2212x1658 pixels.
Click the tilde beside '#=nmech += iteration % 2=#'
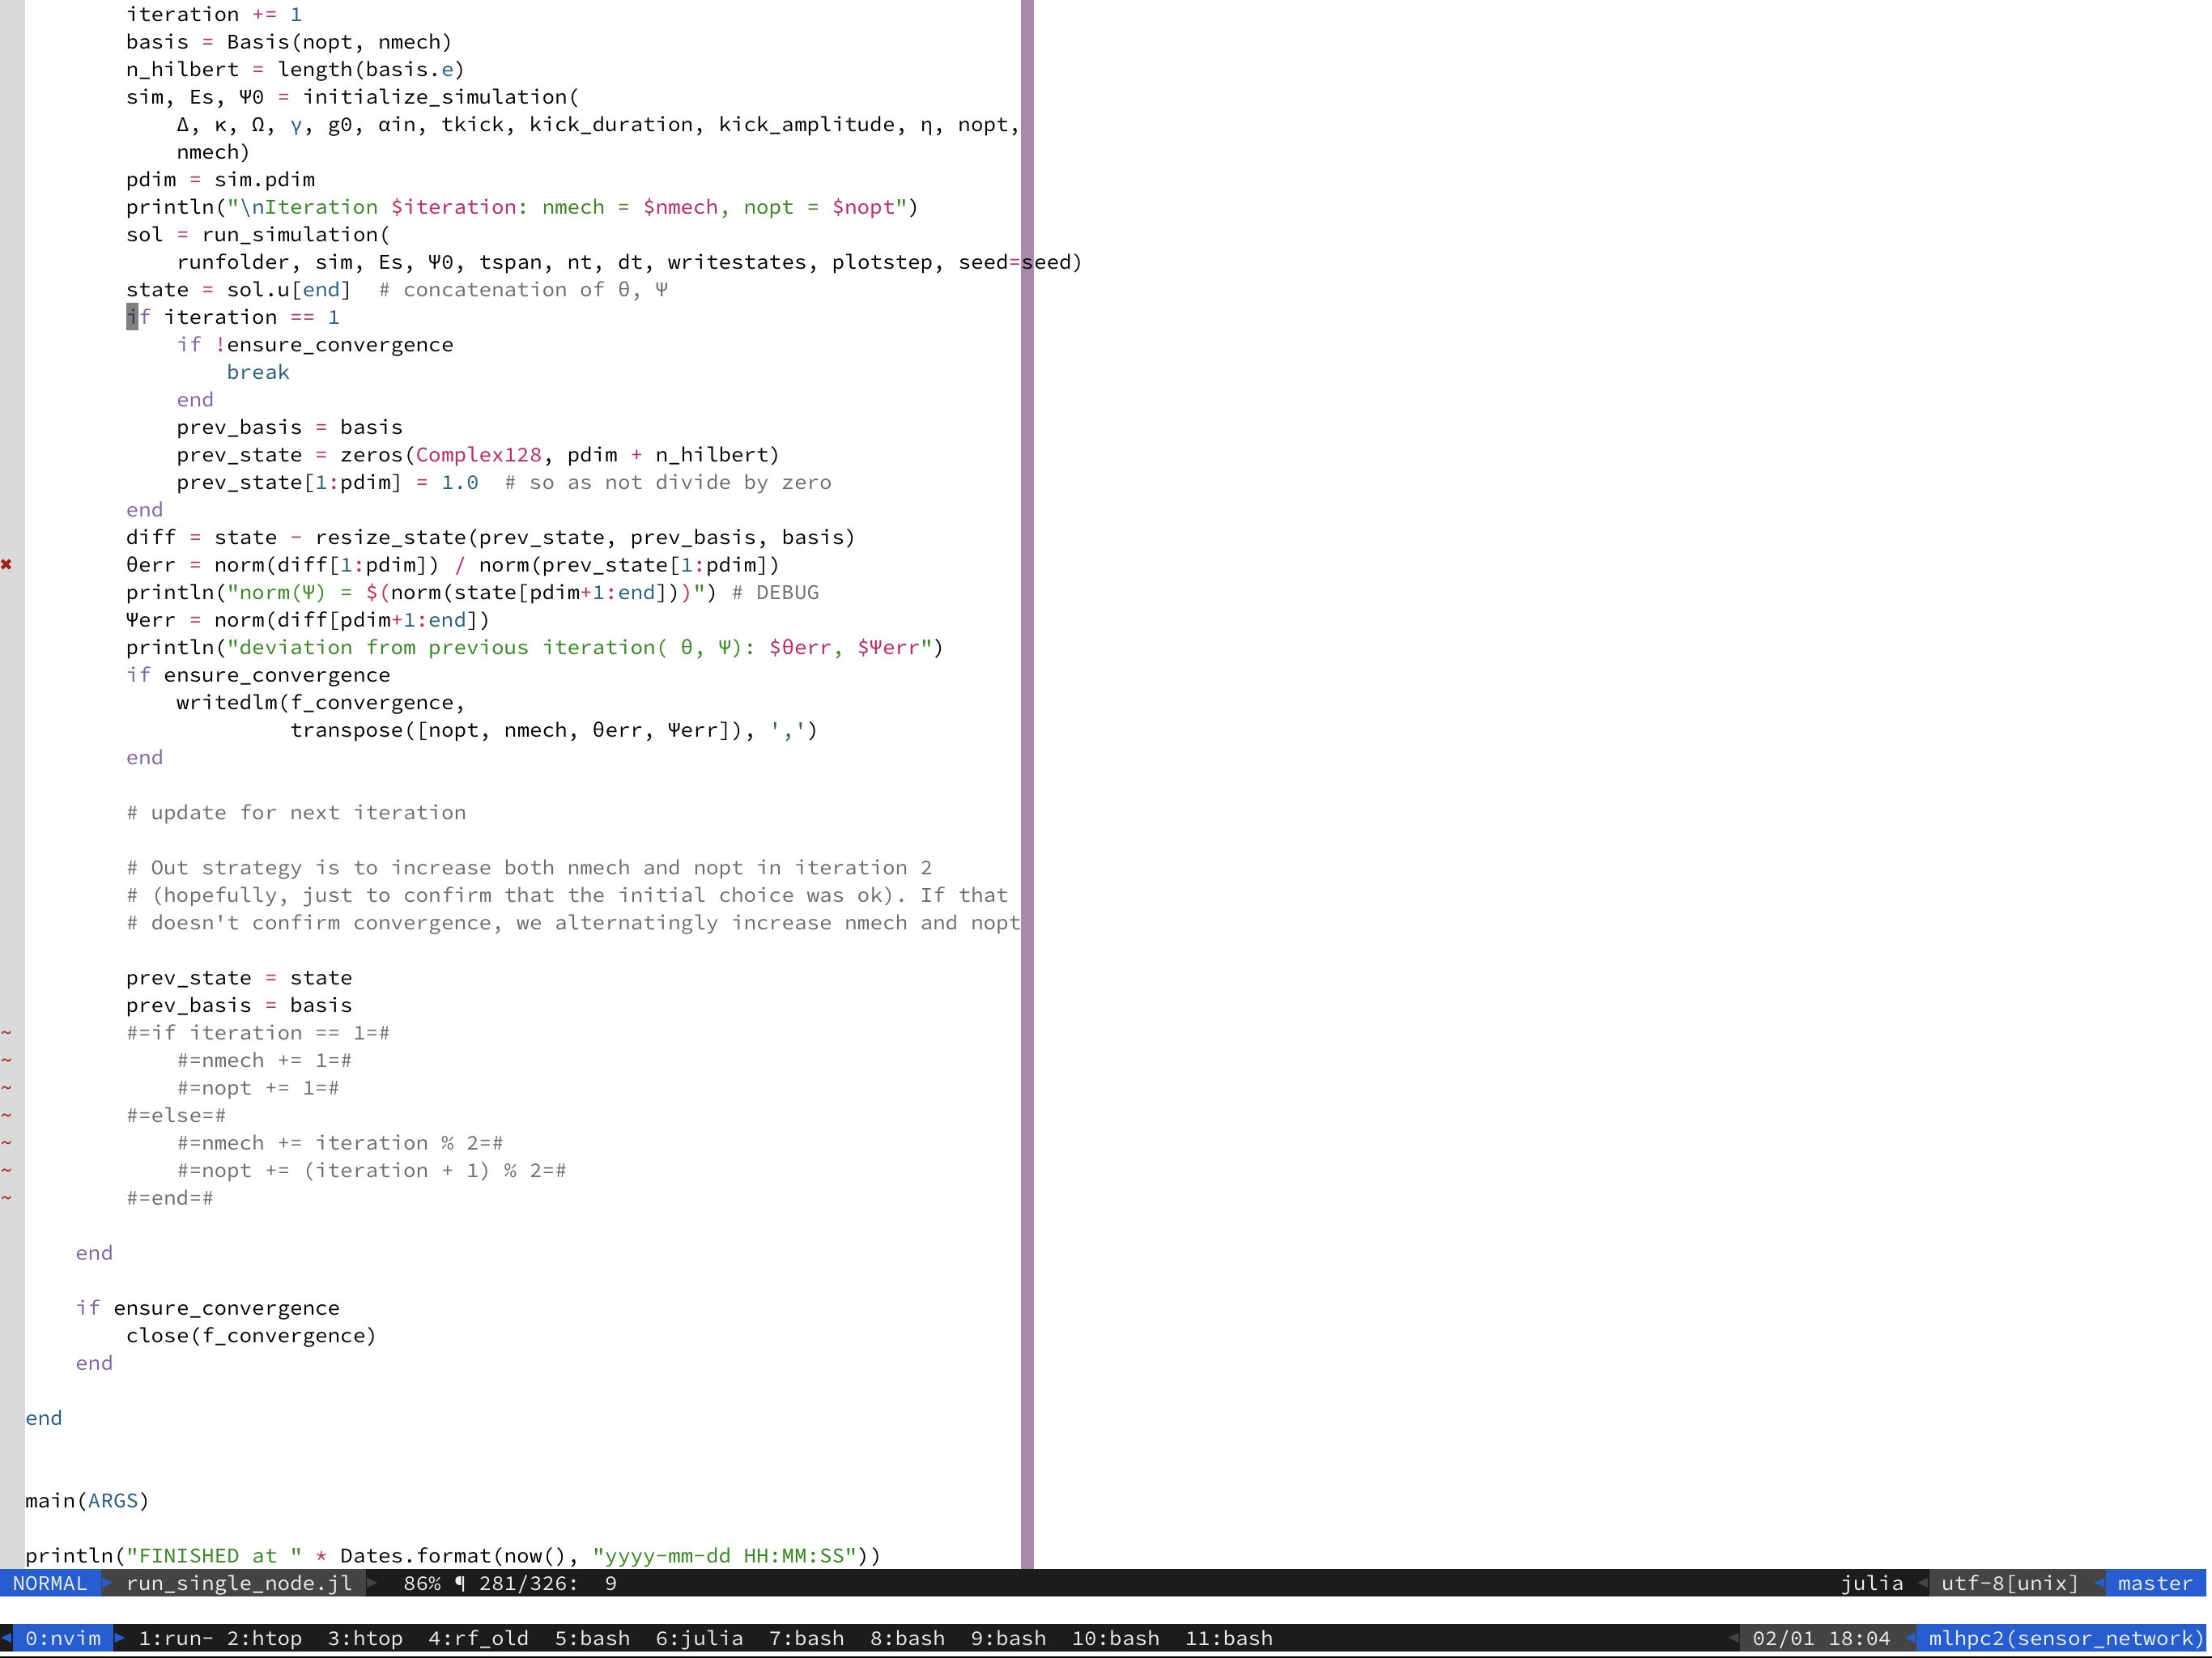coord(6,1142)
